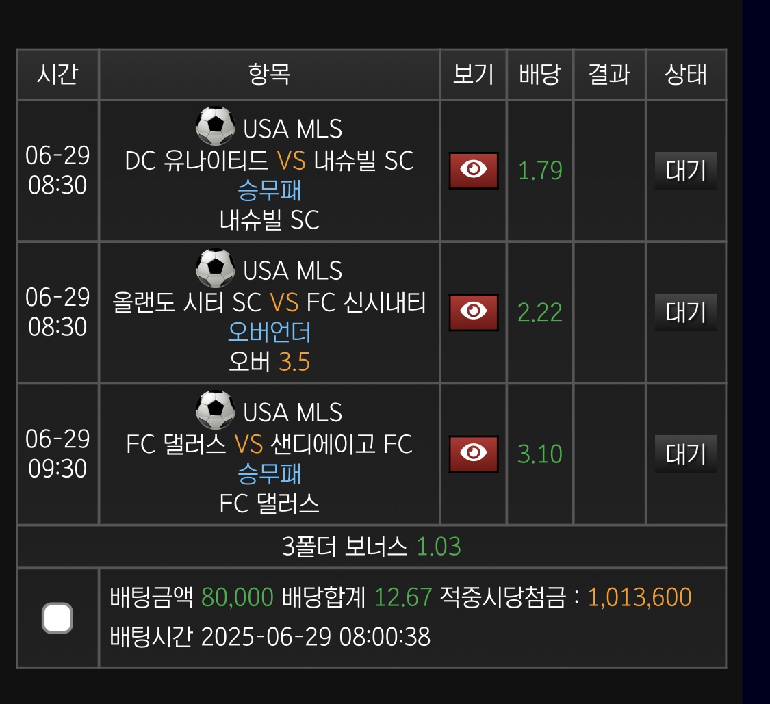The image size is (770, 704).
Task: View details of DC 유나이티드 vs 내슈빌 SC
Action: (474, 170)
